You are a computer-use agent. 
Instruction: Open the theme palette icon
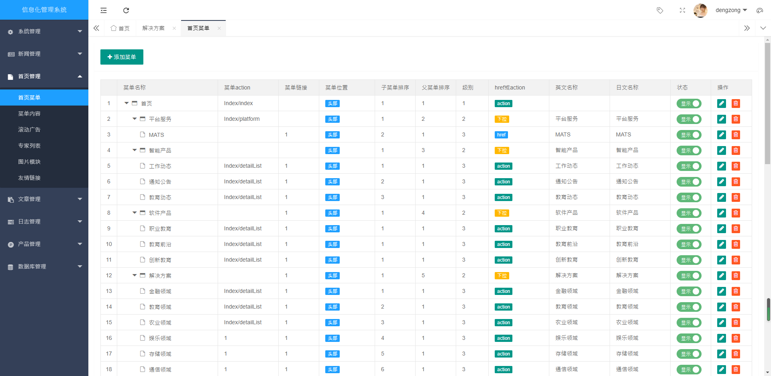point(760,10)
